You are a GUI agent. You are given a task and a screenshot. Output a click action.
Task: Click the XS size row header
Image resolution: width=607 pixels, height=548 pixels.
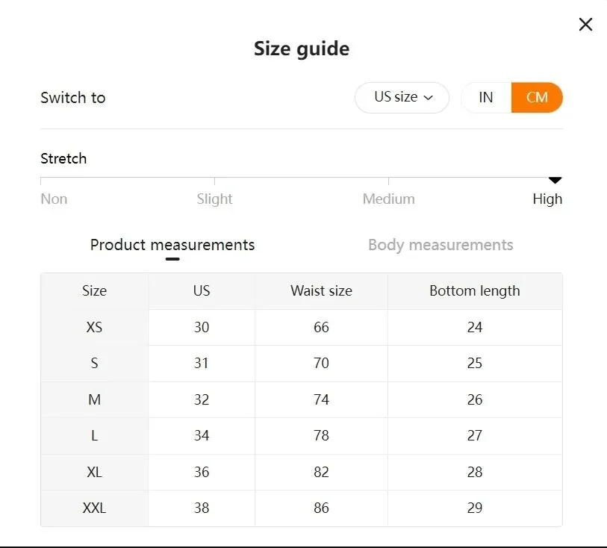(94, 327)
